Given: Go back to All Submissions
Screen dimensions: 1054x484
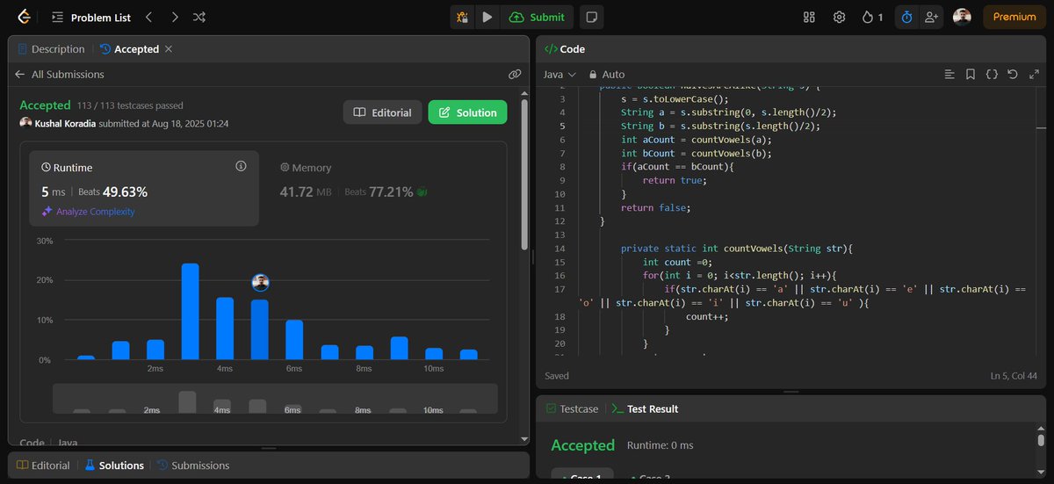Looking at the screenshot, I should pos(60,75).
